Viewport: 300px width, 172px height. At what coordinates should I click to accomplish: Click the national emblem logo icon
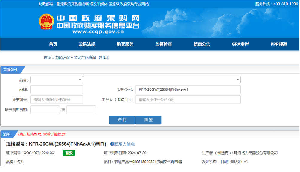(46, 22)
